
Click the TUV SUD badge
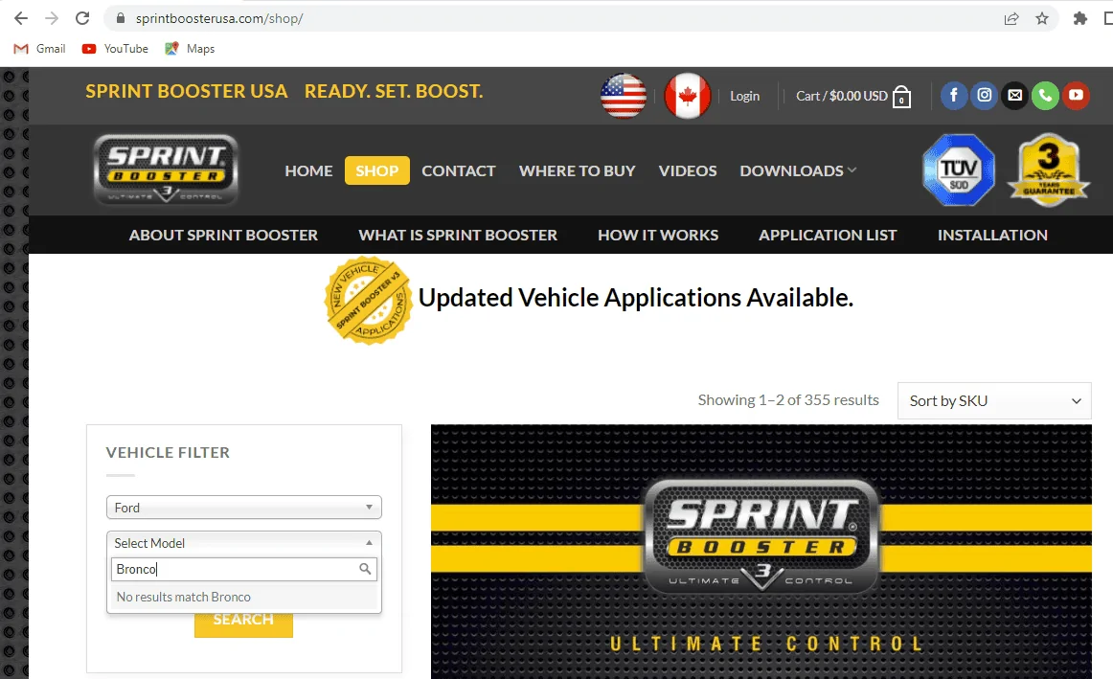tap(959, 170)
